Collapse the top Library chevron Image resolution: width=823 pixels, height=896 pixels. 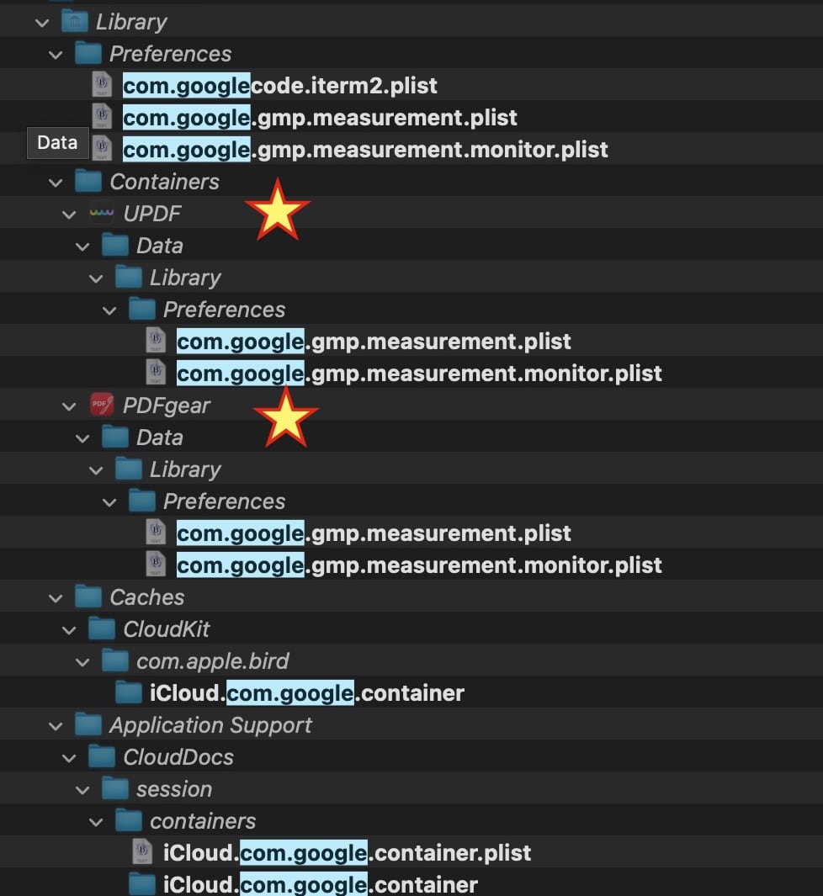point(42,23)
